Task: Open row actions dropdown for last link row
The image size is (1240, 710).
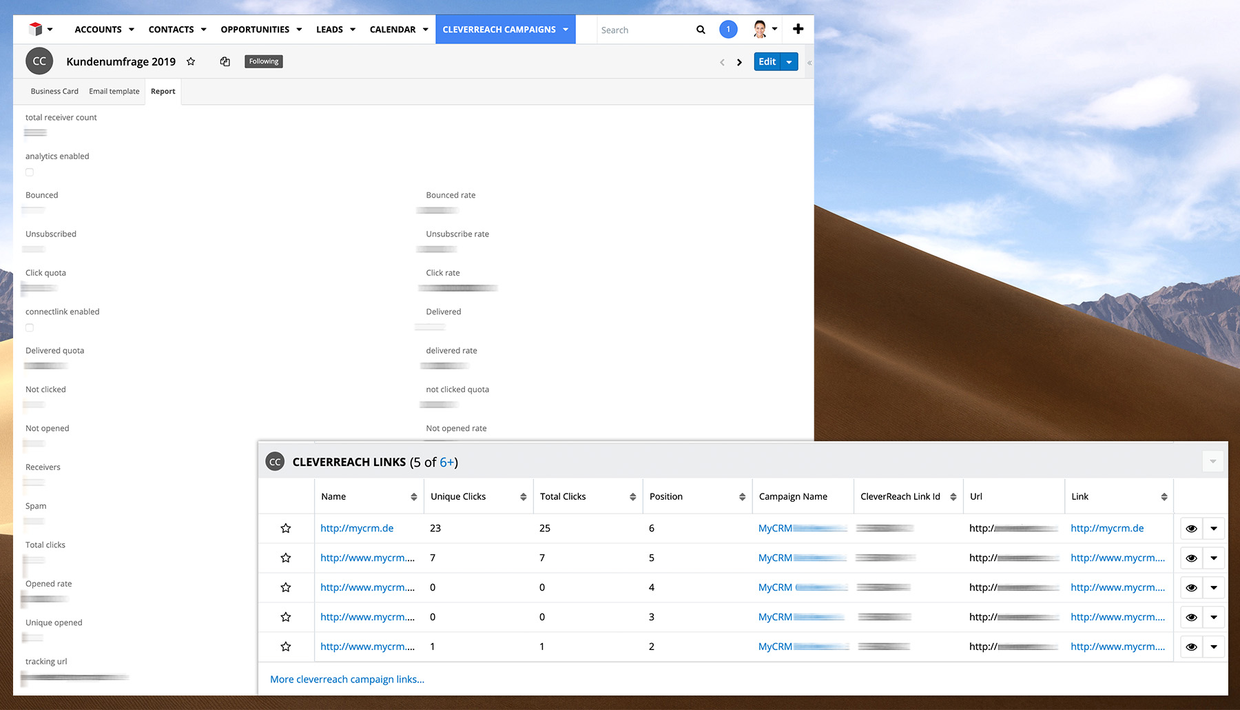Action: 1214,647
